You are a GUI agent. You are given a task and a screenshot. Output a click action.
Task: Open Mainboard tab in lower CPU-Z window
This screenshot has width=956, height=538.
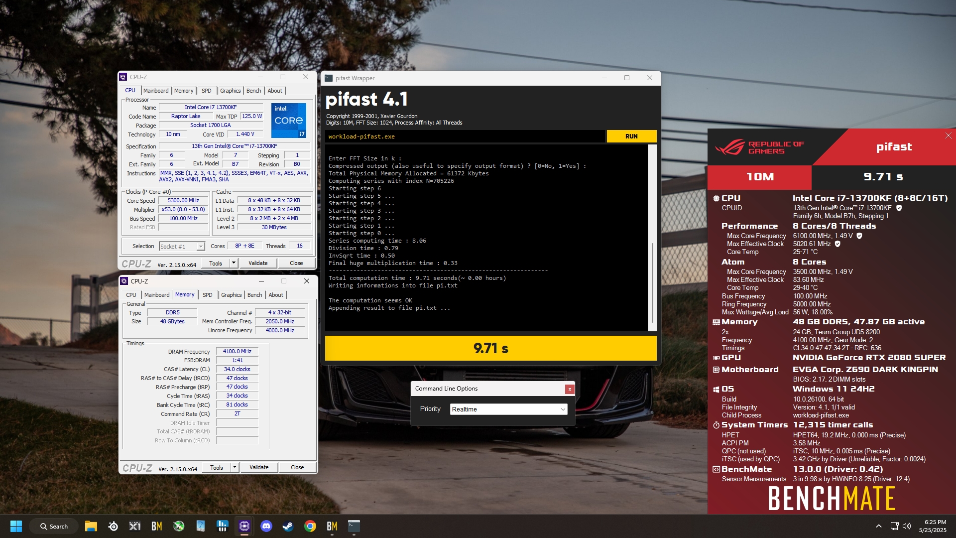[157, 295]
